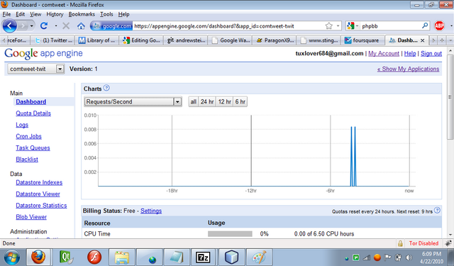Open billing Settings link
The height and width of the screenshot is (266, 454).
coord(151,211)
